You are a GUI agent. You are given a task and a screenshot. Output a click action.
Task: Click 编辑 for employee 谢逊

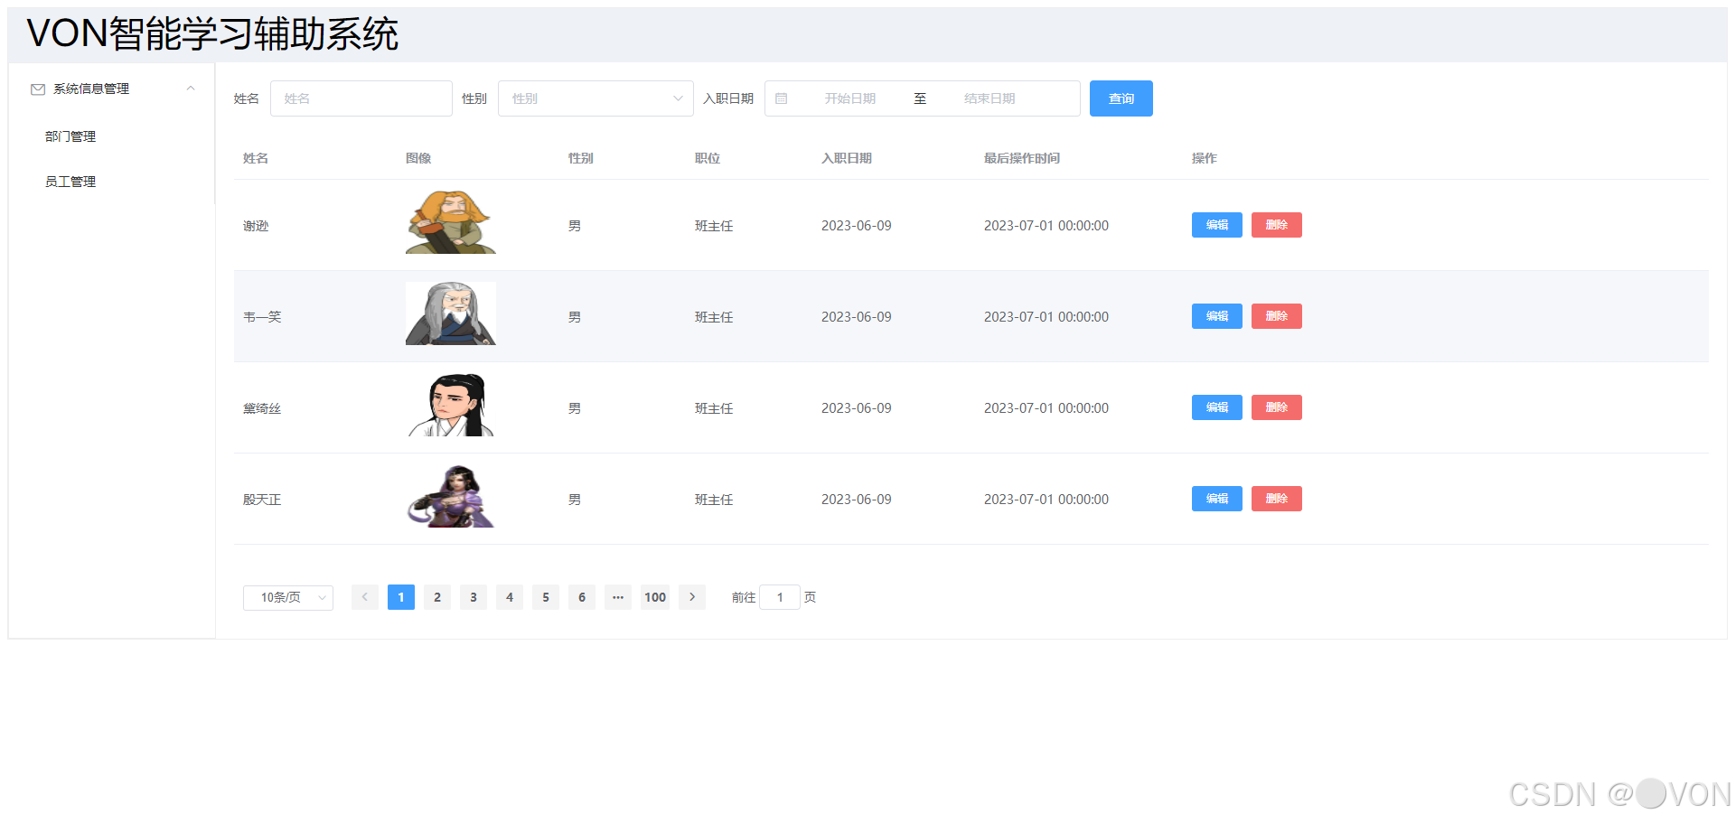[x=1216, y=225]
